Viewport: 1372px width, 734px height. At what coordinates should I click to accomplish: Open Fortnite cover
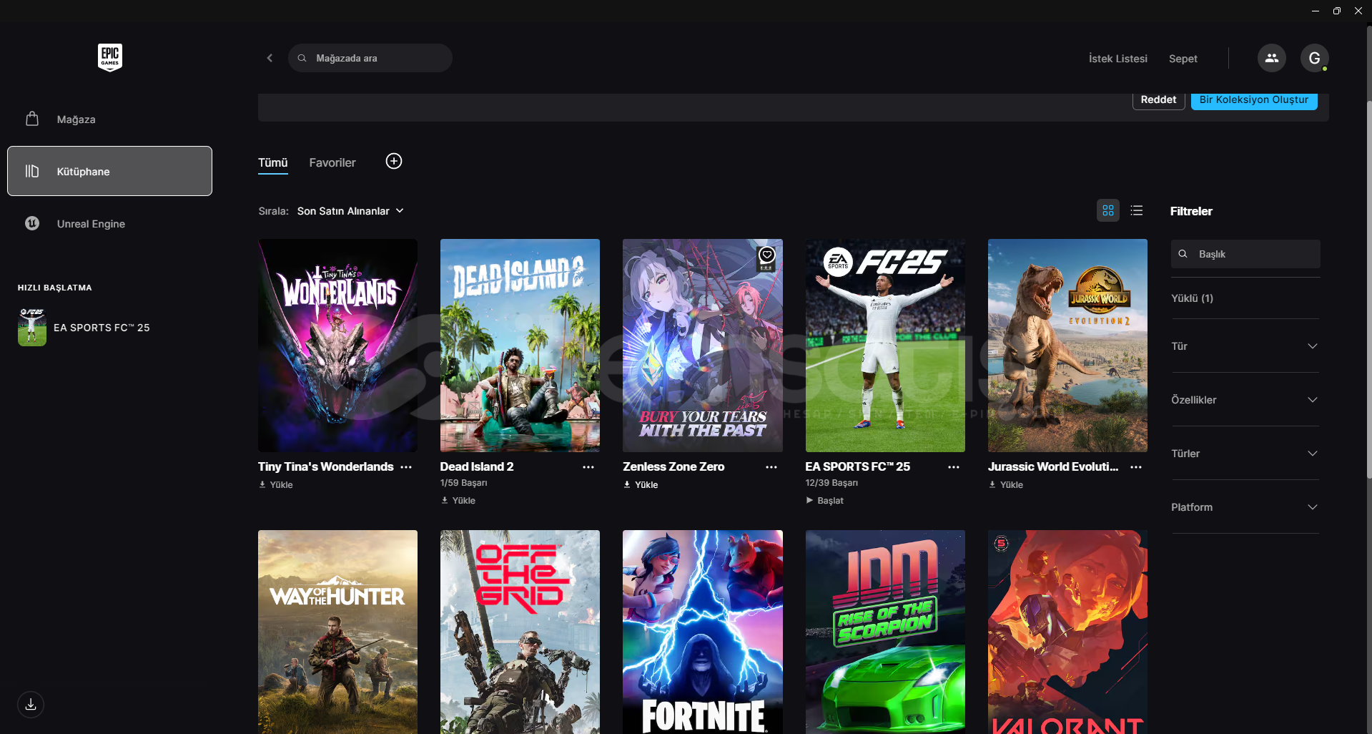pyautogui.click(x=702, y=632)
